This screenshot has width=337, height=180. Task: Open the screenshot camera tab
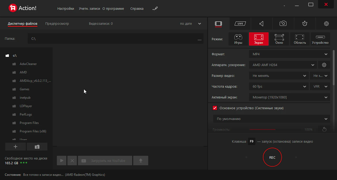283,24
